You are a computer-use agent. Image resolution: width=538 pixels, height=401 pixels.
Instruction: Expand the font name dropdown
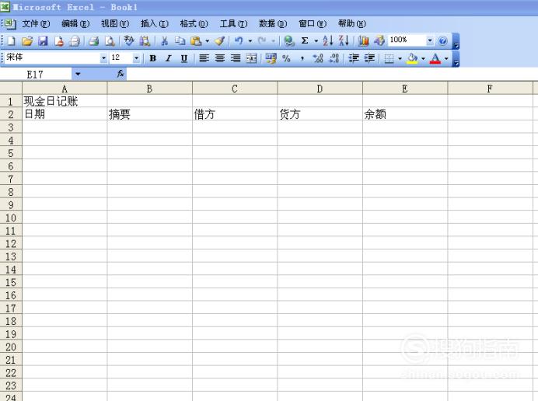point(103,58)
